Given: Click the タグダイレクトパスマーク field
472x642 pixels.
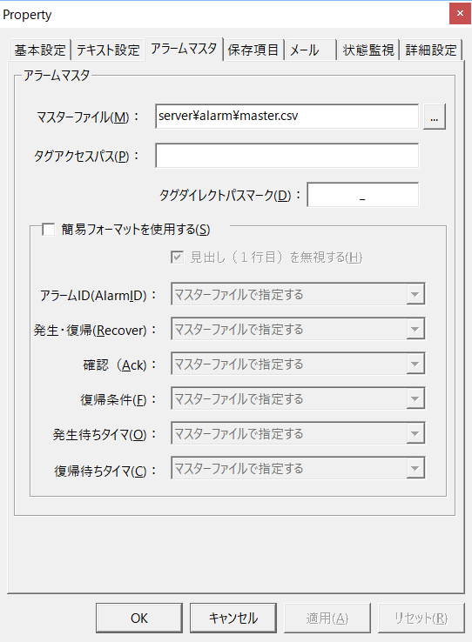Looking at the screenshot, I should click(362, 195).
